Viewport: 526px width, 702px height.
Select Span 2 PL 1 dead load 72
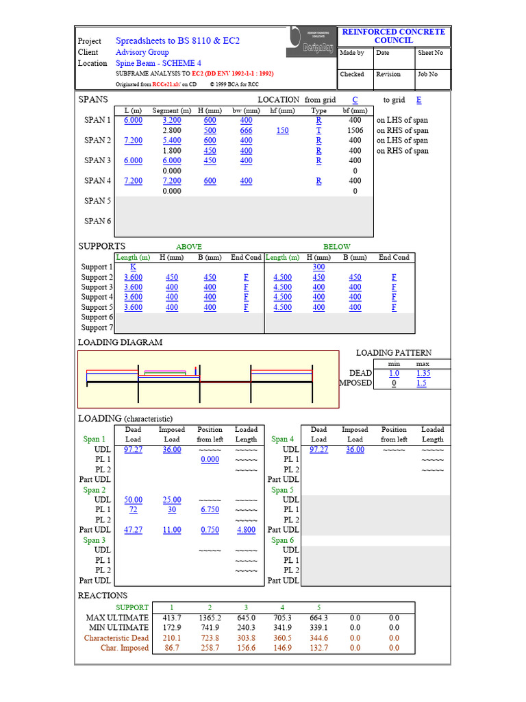[x=134, y=509]
